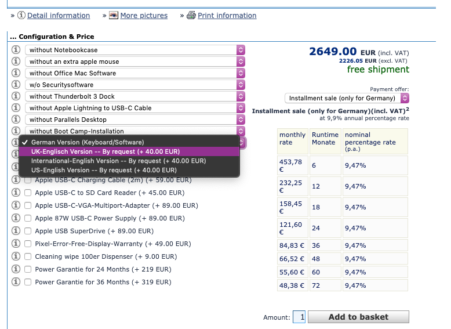Click info icon for USB-C to SD Card Reader
451x329 pixels.
(x=16, y=192)
